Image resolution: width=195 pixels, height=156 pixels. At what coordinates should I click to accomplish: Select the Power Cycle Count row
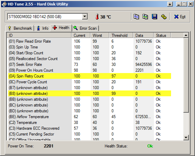point(90,82)
